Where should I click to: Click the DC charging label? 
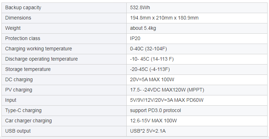click(19, 79)
